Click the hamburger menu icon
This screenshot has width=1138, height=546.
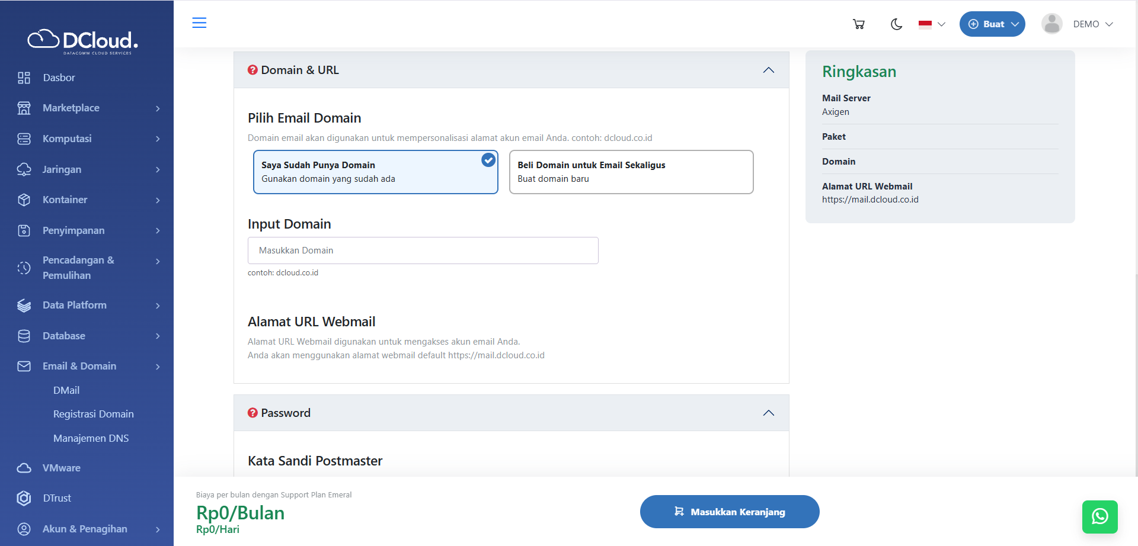click(x=199, y=23)
